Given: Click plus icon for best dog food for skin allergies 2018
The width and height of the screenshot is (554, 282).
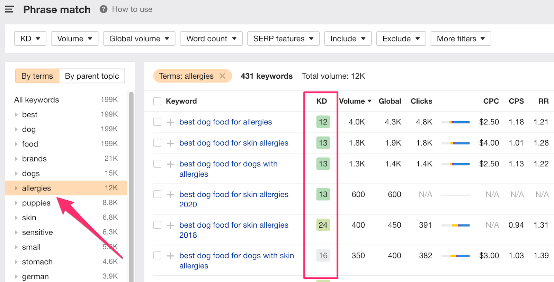Looking at the screenshot, I should (170, 225).
